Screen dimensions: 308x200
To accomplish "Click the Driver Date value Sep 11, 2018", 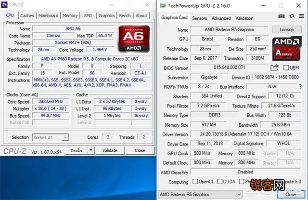I will (x=210, y=143).
